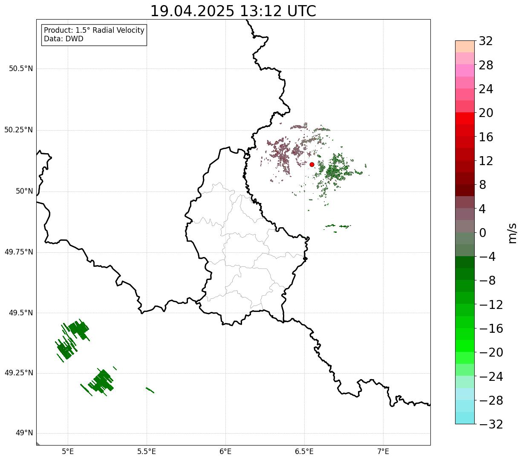Click the 5.5°E longitude tick label
This screenshot has width=522, height=460.
pos(147,451)
